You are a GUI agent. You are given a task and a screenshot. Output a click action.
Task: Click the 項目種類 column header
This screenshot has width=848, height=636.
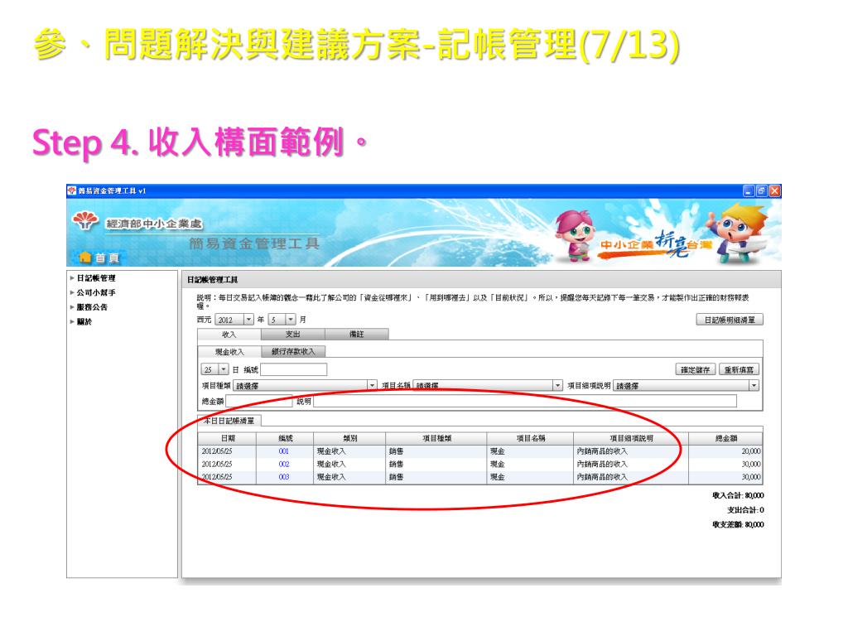[x=436, y=438]
